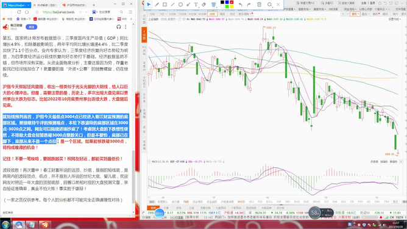Image resolution: width=407 pixels, height=229 pixels.
Task: Select the arrow pointer annotation tool
Action: coord(149,4)
